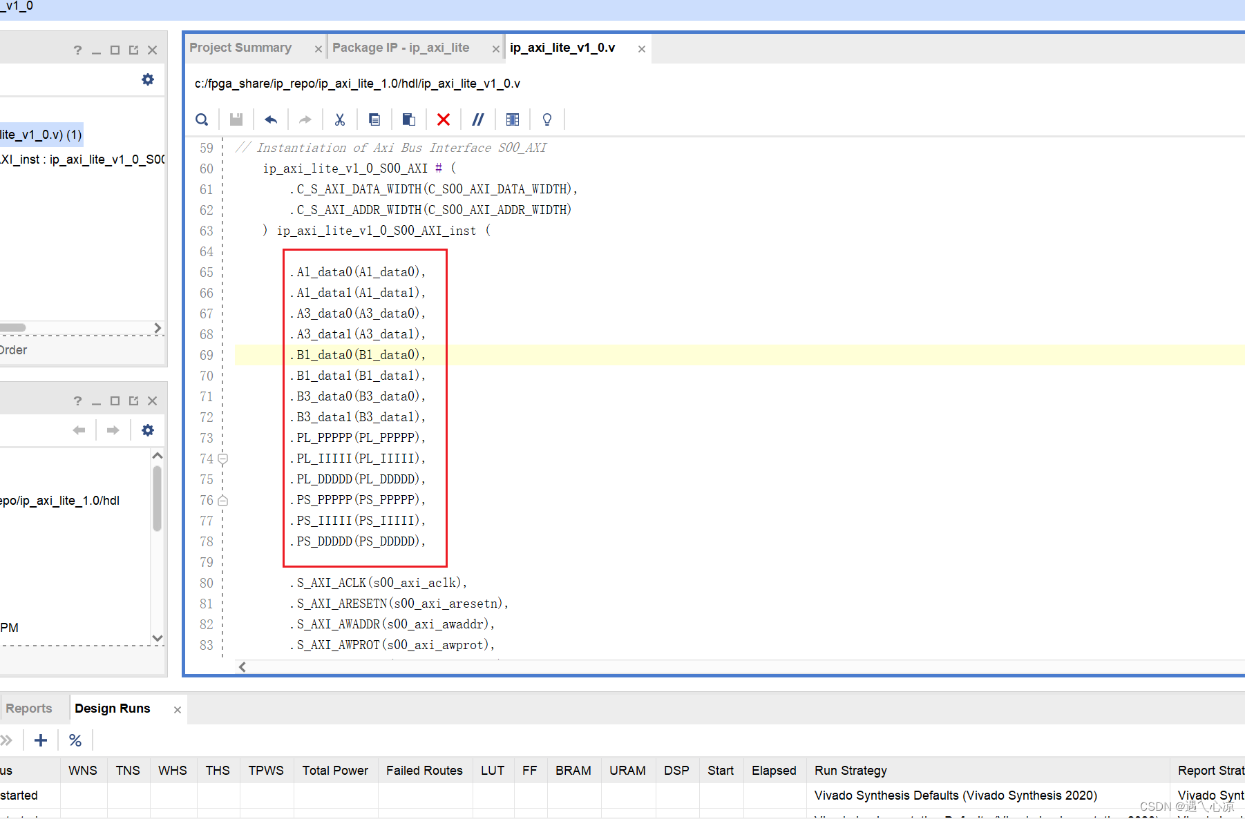Click line 60 module instantiation text
This screenshot has height=819, width=1245.
[359, 168]
